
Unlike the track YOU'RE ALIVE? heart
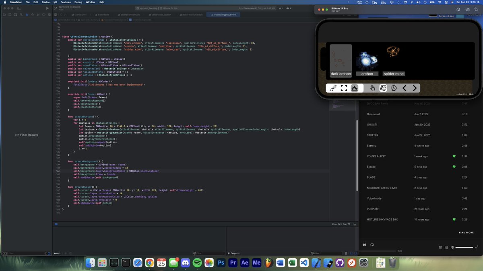point(454,156)
